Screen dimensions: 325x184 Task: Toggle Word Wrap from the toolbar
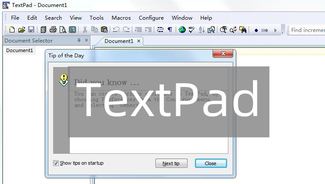[160, 30]
